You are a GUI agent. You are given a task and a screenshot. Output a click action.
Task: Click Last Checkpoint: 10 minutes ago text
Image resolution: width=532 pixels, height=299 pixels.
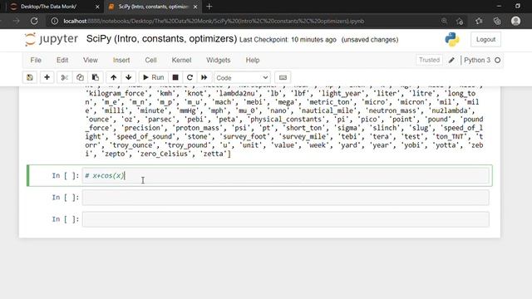[288, 40]
